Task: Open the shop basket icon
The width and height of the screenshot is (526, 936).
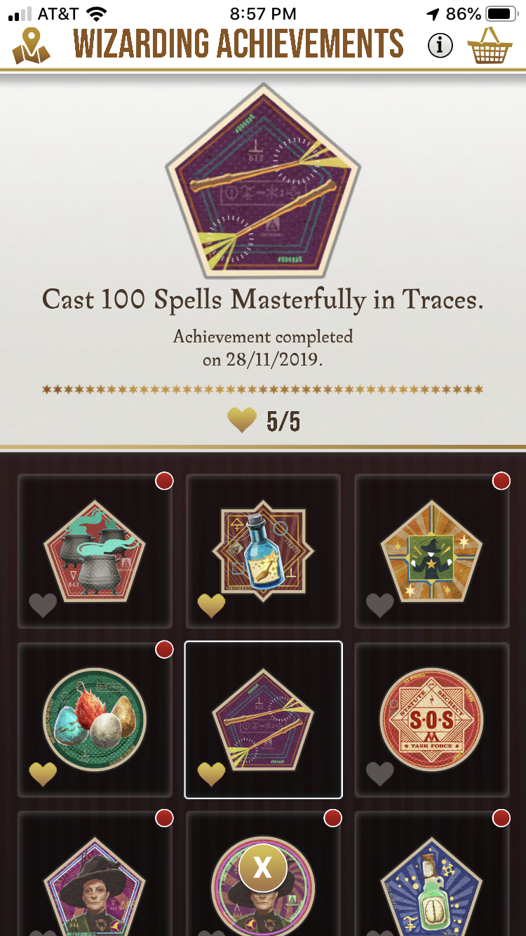Action: 490,46
